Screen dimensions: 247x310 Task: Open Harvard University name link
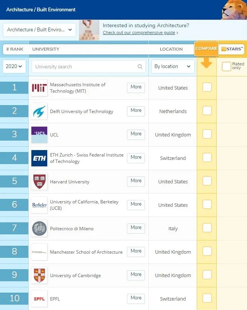(70, 182)
